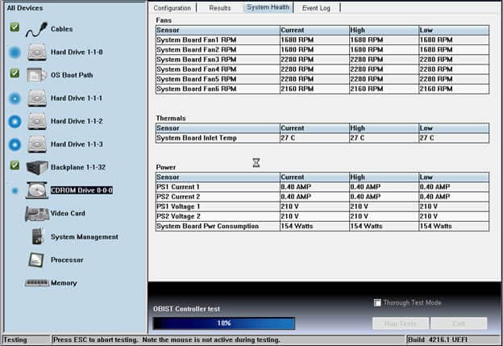Select the All Devices header
The image size is (503, 346).
(x=25, y=8)
